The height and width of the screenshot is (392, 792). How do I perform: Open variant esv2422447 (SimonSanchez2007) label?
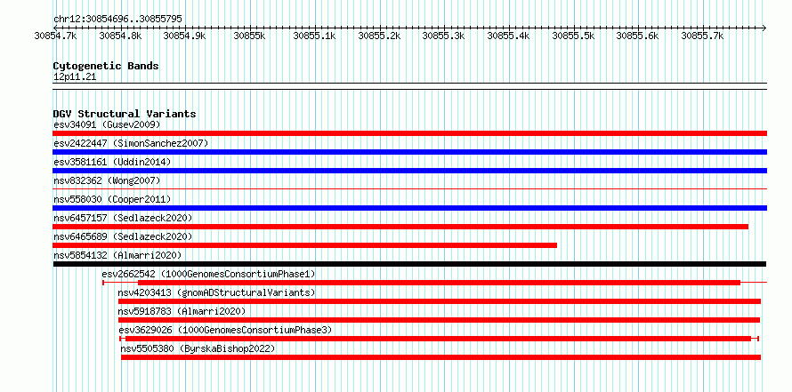click(x=131, y=143)
